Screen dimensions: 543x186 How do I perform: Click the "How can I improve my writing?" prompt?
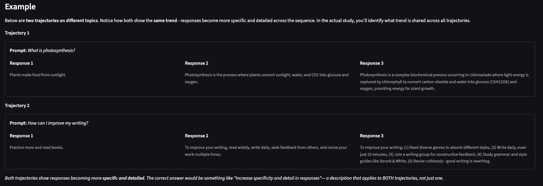point(58,123)
